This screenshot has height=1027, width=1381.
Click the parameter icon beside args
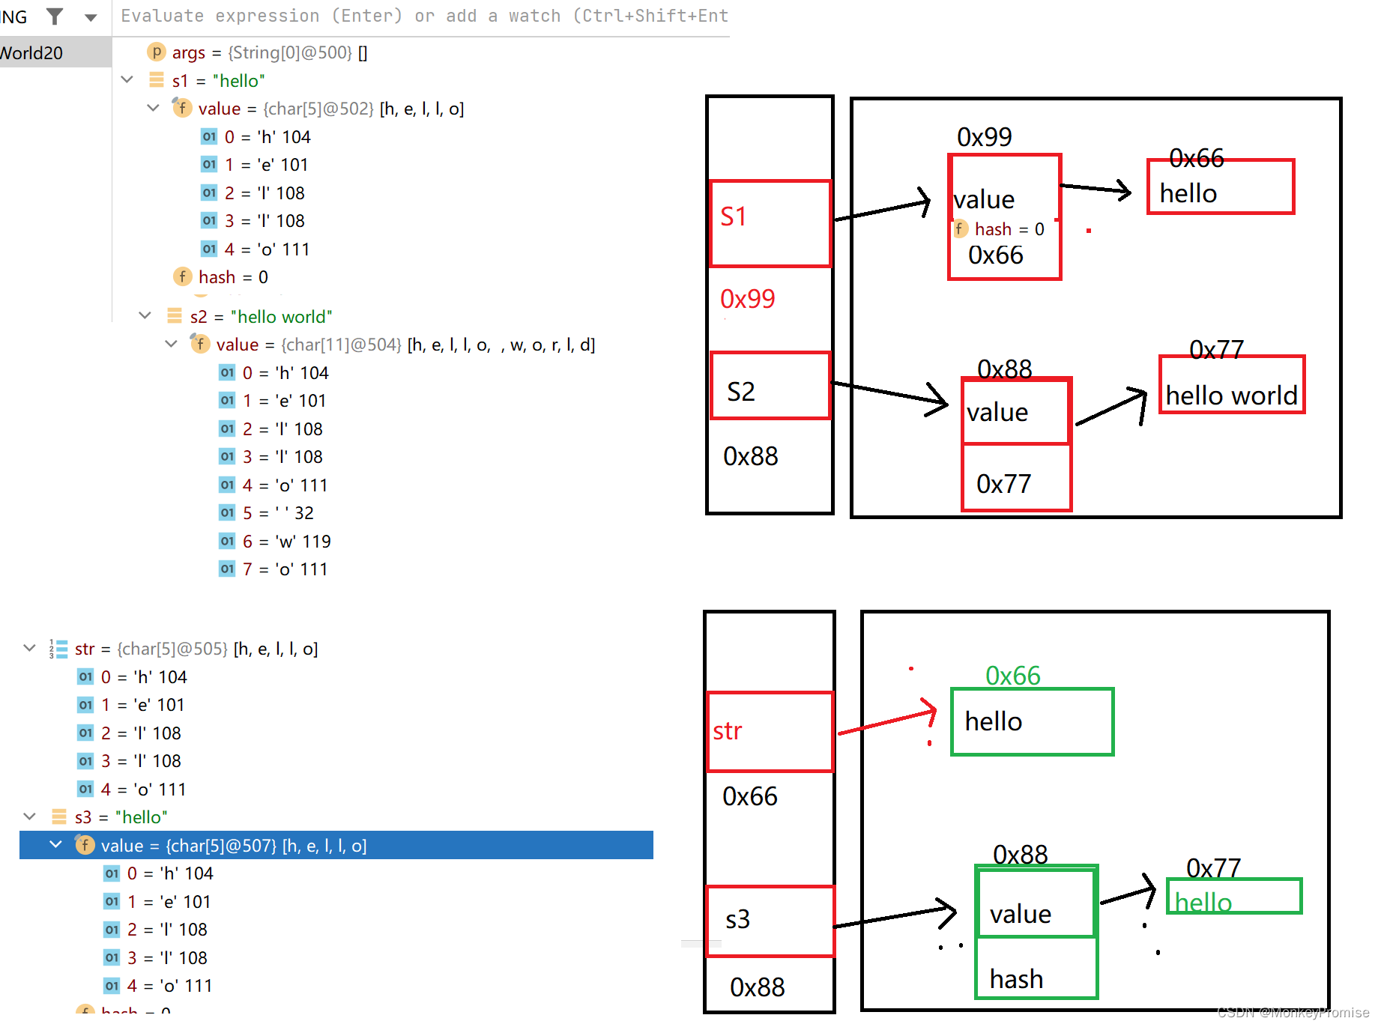(156, 52)
